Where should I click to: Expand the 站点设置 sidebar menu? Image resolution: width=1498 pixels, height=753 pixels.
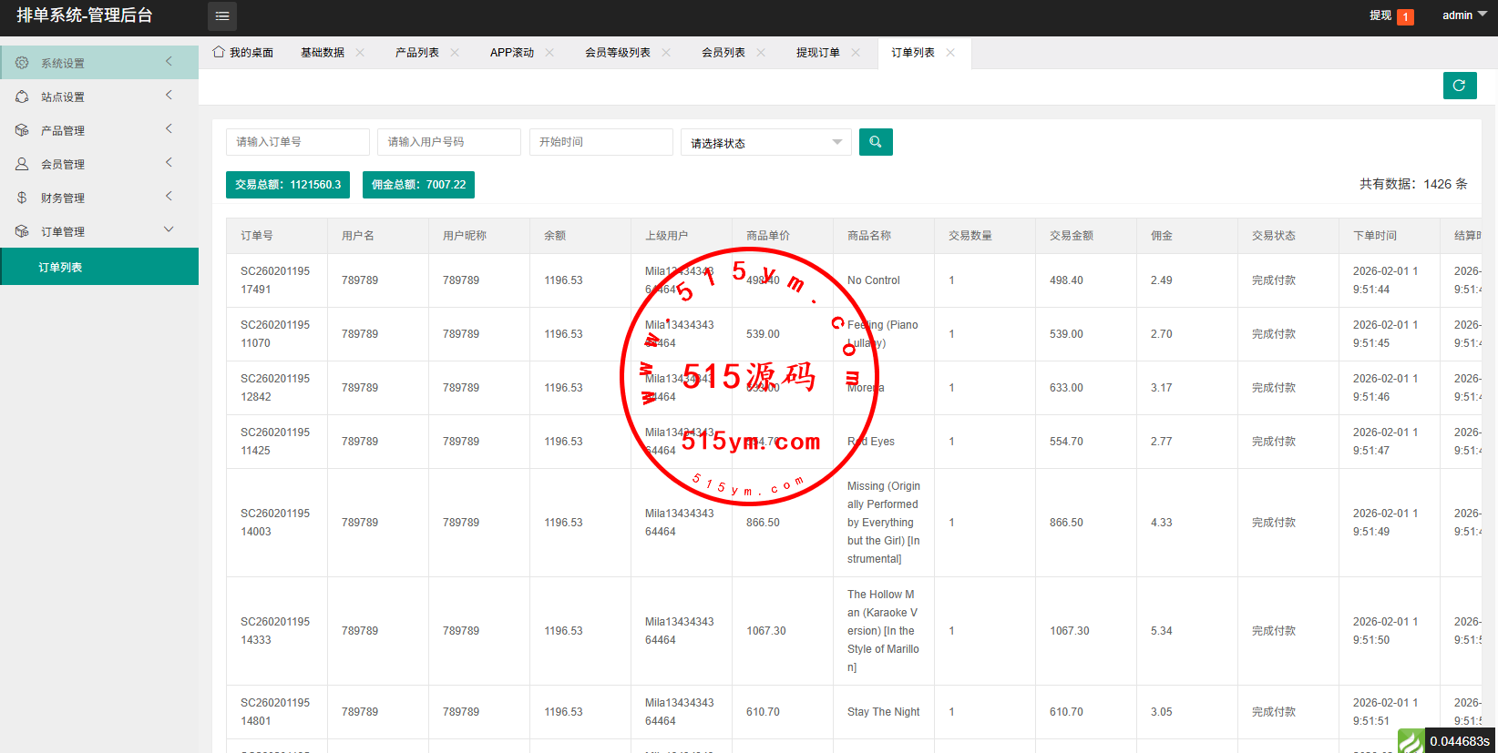click(98, 97)
